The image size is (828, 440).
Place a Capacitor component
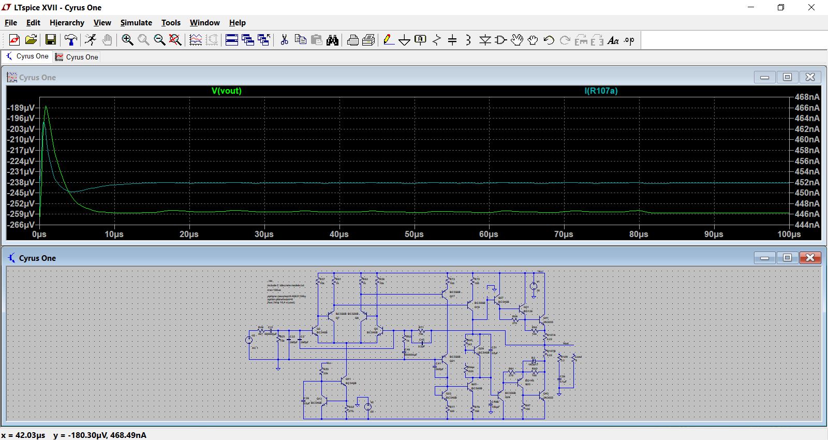tap(452, 40)
